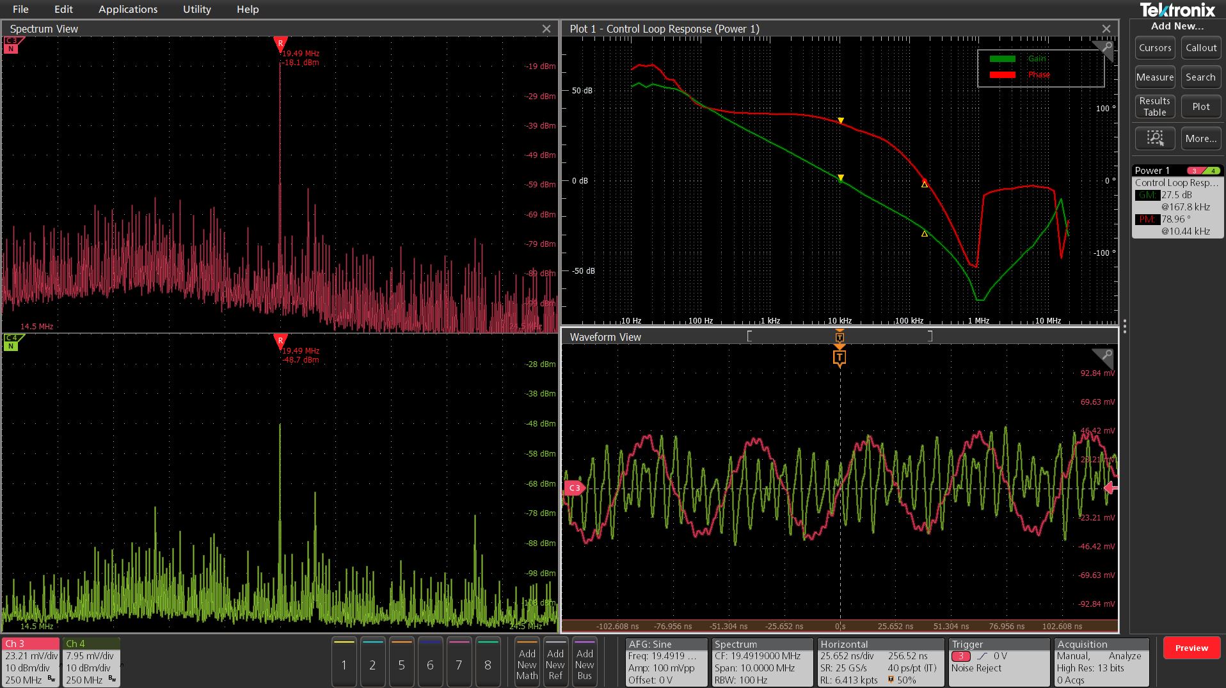Click the zoom box draw icon
The image size is (1226, 688).
pos(1155,138)
